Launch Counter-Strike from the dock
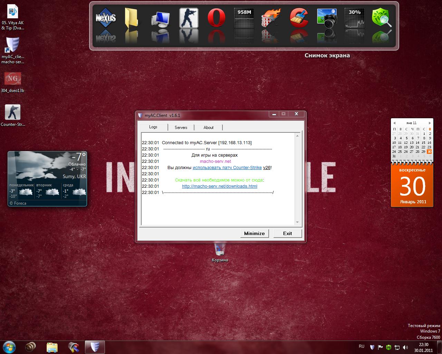This screenshot has height=354, width=442. point(189,18)
